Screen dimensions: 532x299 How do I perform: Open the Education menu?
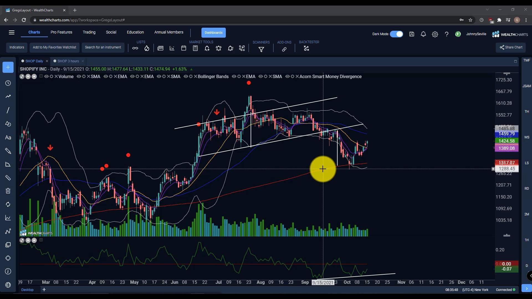point(135,32)
